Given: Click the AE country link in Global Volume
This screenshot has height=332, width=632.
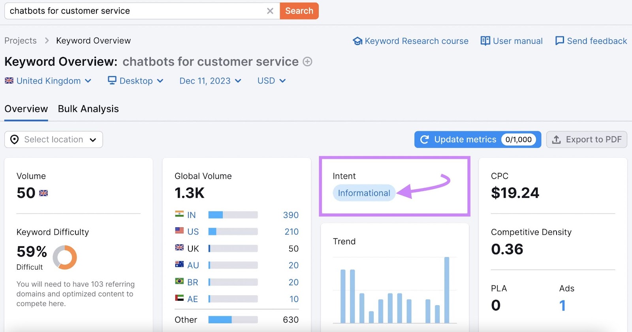Looking at the screenshot, I should (192, 299).
